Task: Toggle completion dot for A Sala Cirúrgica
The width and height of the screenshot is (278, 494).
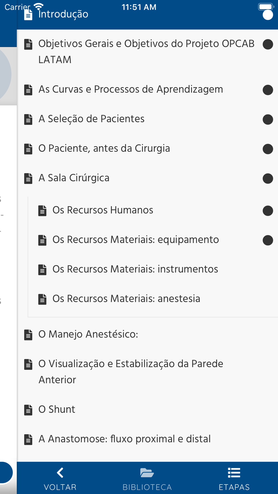Action: coord(268,178)
